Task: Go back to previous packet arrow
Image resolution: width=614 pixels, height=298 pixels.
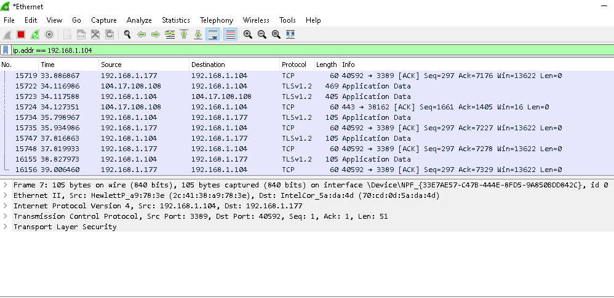Action: (142, 34)
